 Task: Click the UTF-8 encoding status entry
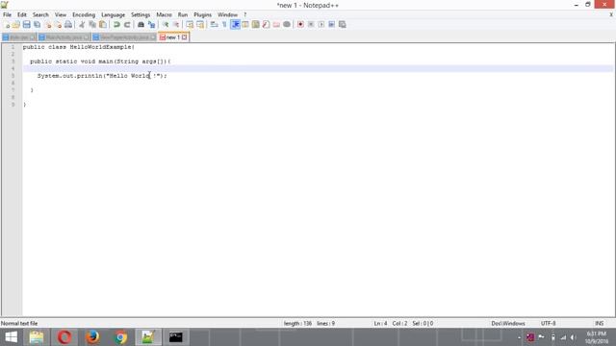[548, 324]
